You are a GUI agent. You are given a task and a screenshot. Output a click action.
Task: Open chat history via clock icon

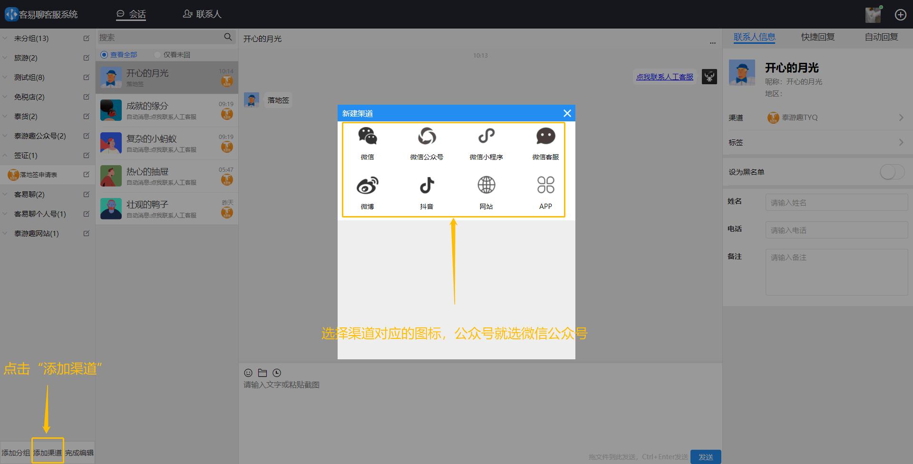coord(276,373)
